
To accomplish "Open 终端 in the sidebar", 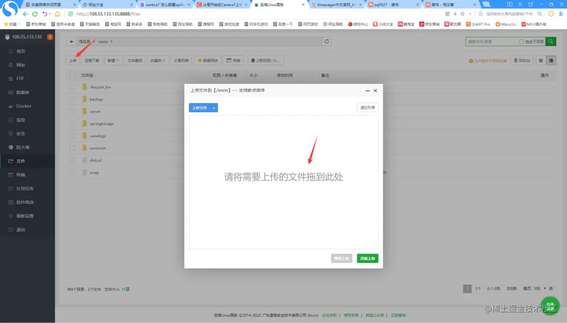I will [x=21, y=175].
